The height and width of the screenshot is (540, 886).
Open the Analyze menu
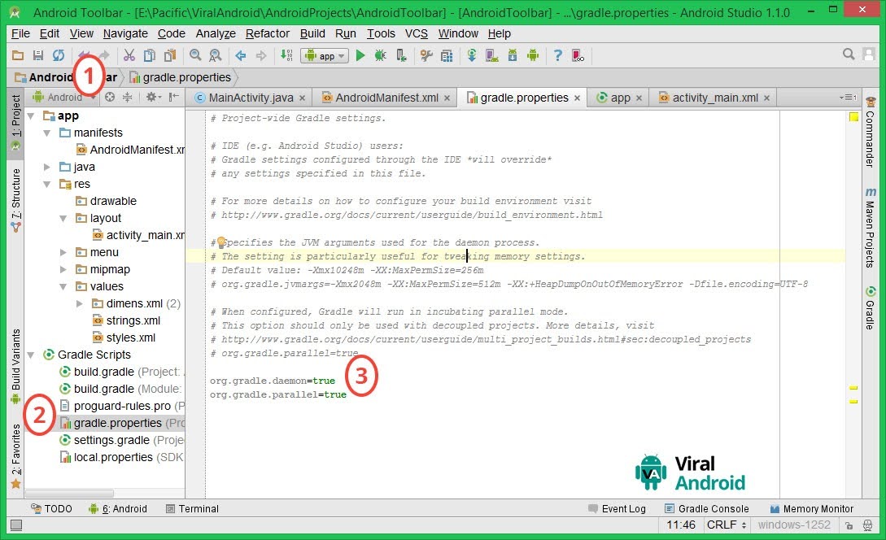(x=216, y=33)
